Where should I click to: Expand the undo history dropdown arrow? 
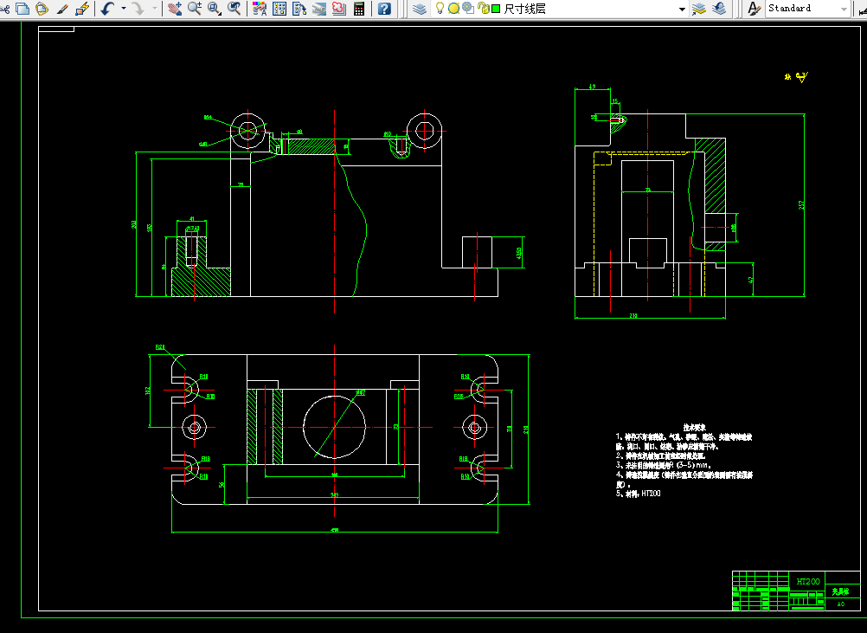(x=124, y=9)
